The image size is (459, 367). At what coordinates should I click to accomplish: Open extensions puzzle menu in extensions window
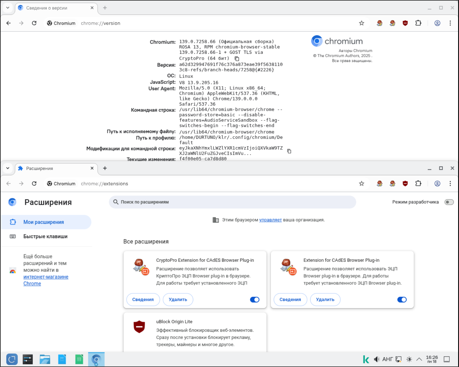pos(418,183)
